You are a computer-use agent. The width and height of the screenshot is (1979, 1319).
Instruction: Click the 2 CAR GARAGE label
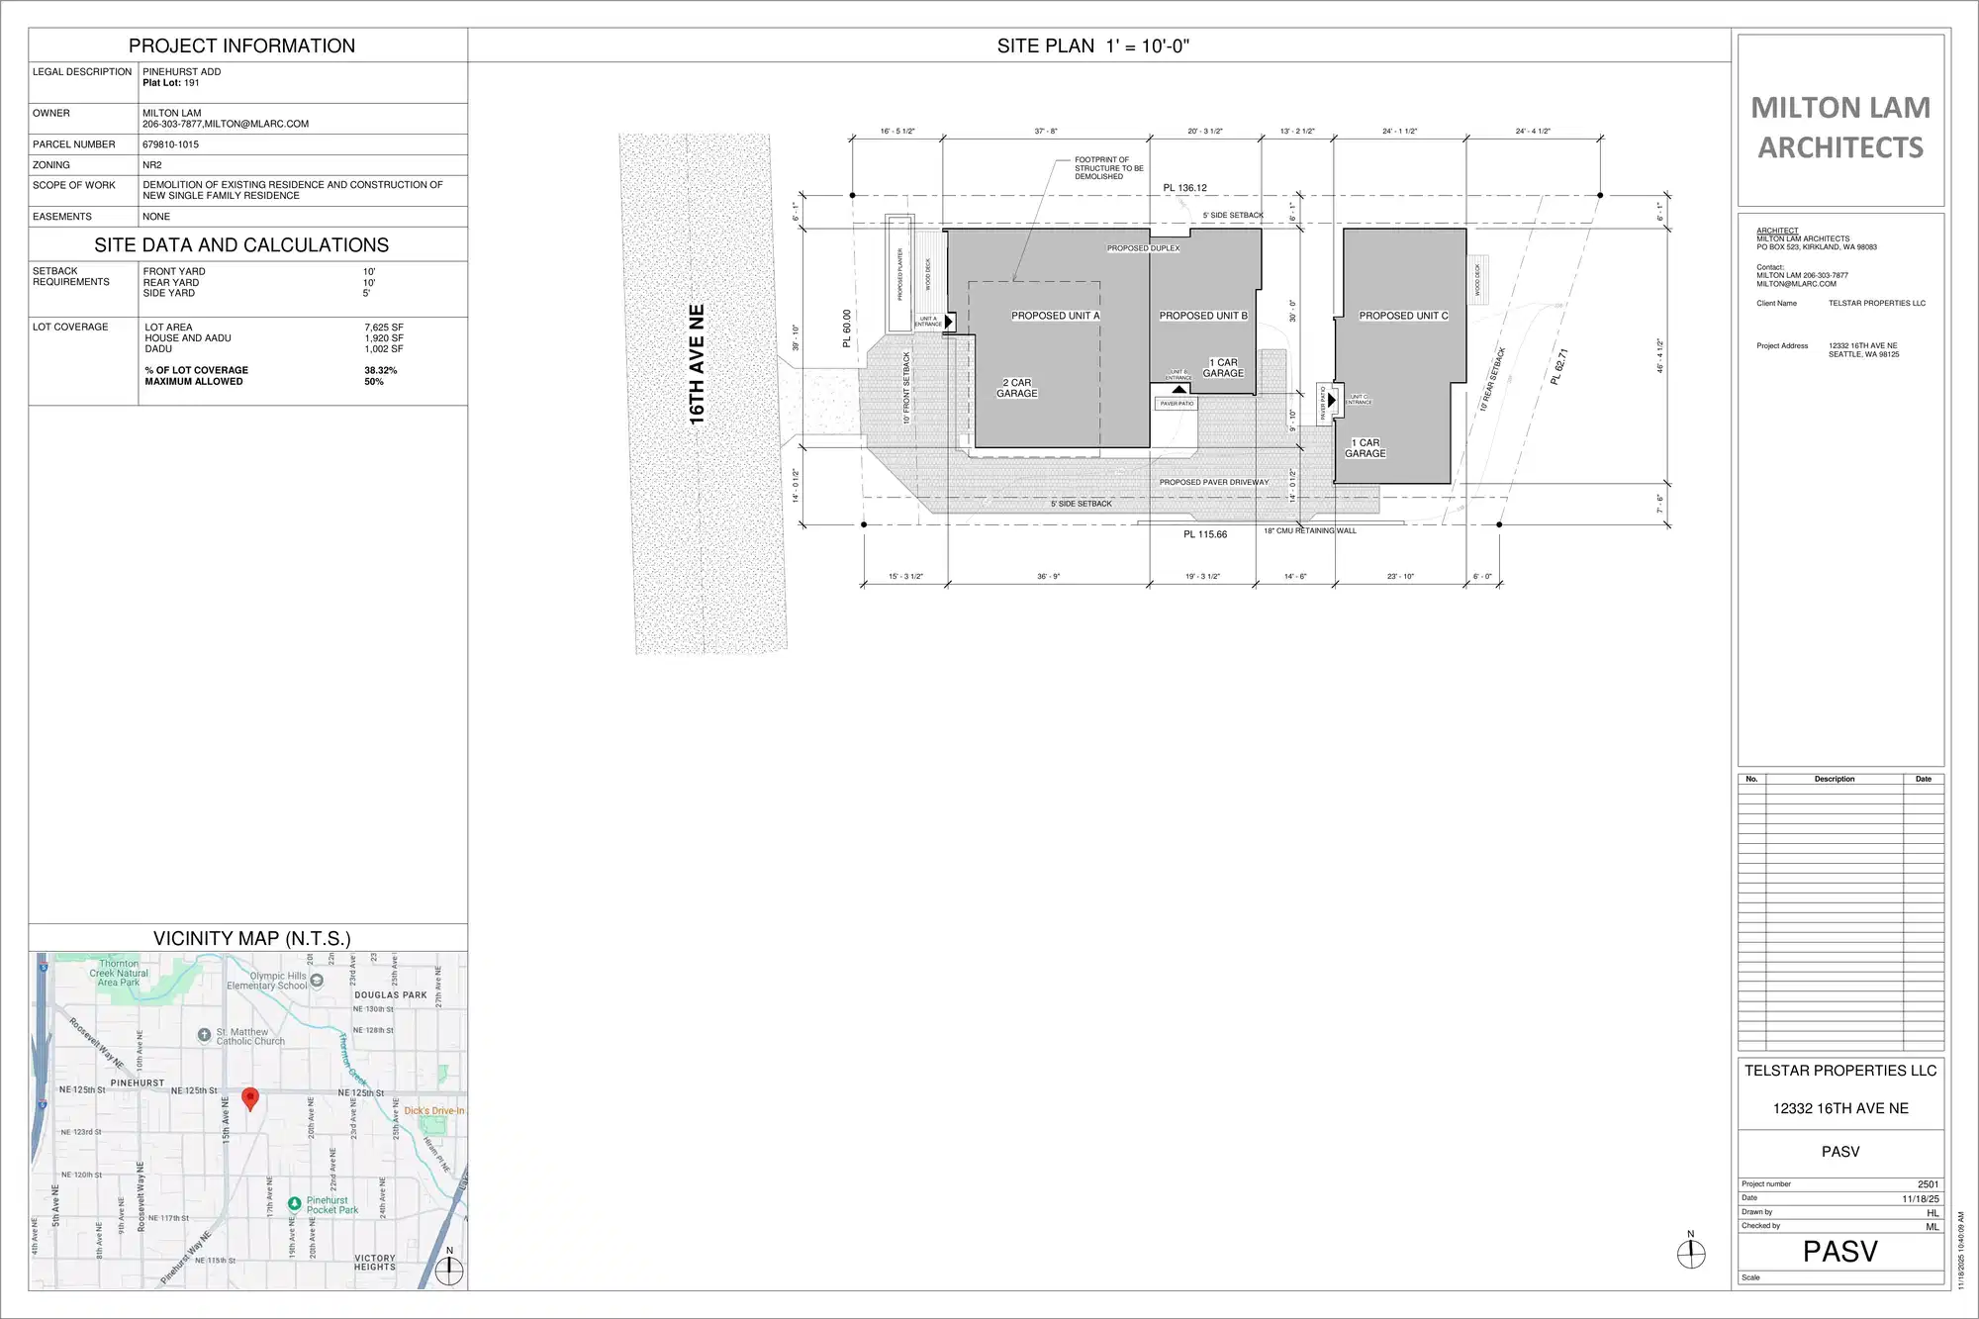[1017, 388]
